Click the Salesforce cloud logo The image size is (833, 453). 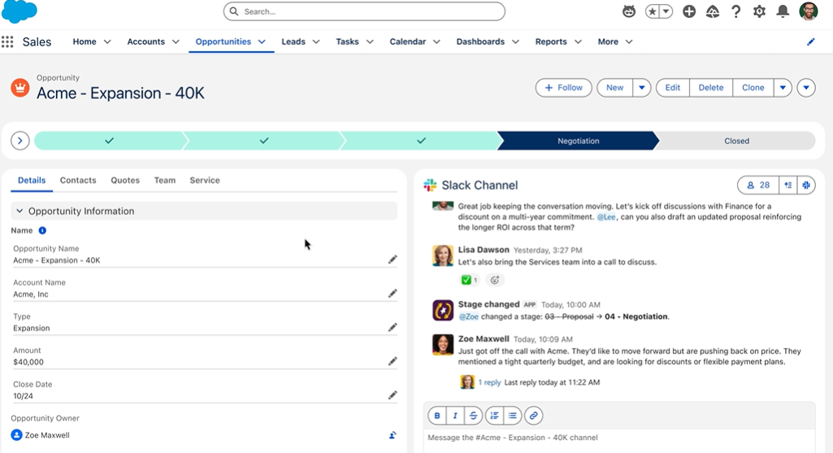coord(20,11)
